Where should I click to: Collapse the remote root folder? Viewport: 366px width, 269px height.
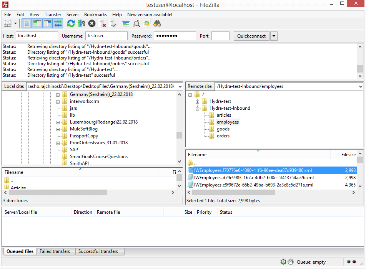point(190,95)
